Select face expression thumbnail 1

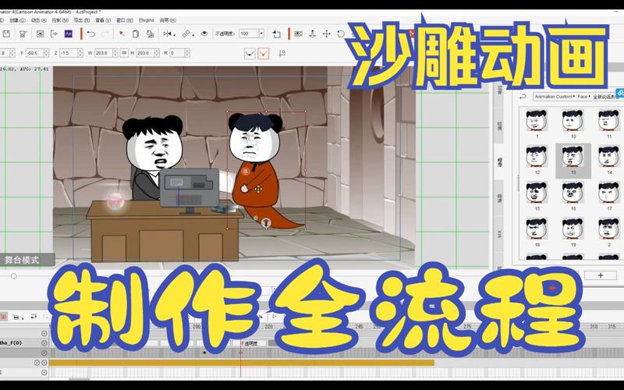[537, 121]
